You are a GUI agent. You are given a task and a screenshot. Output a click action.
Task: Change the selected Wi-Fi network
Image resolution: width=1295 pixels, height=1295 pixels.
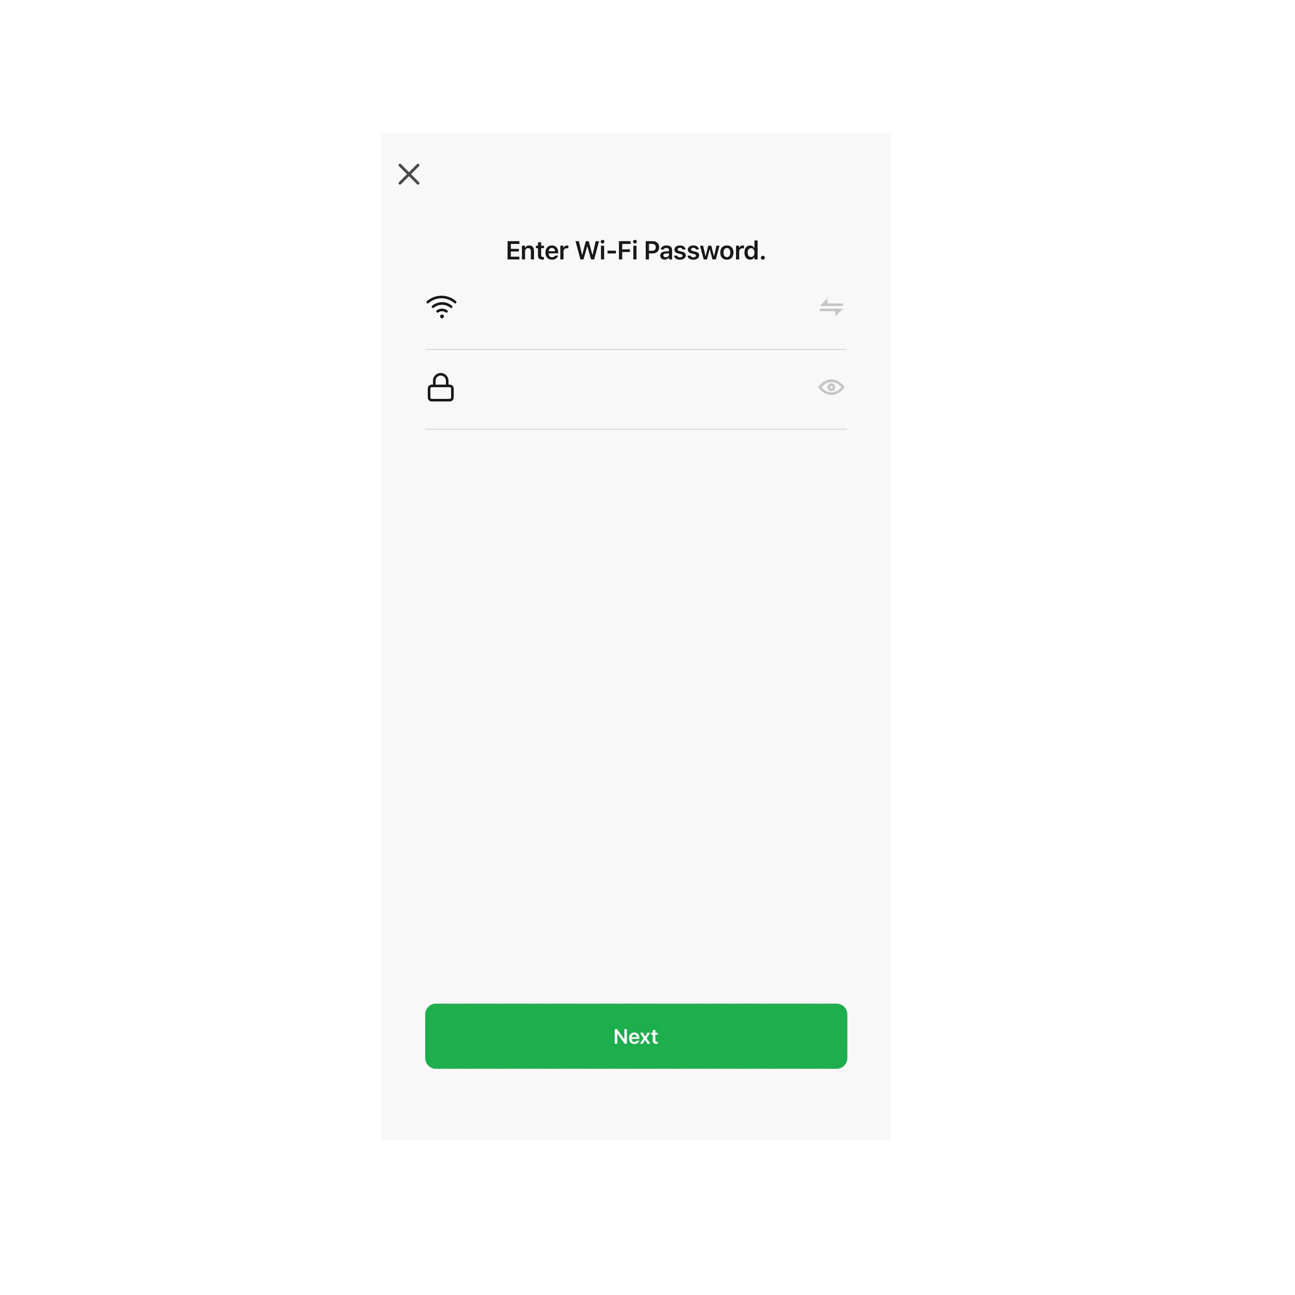pos(831,307)
